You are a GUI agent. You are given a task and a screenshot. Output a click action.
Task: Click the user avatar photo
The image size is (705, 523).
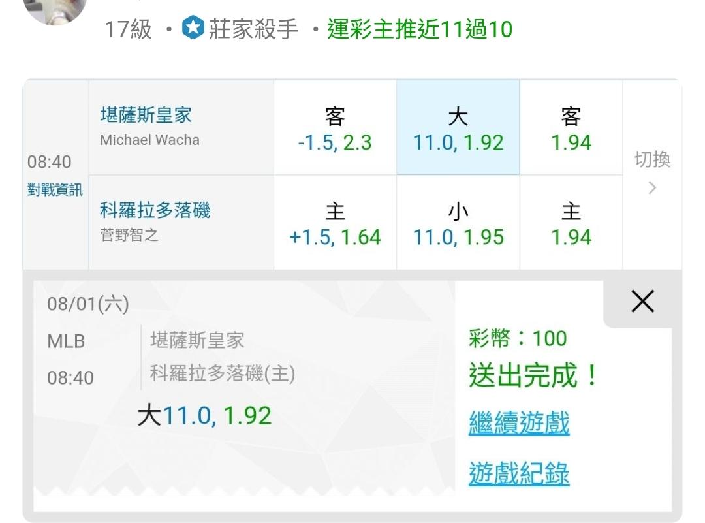tap(54, 9)
